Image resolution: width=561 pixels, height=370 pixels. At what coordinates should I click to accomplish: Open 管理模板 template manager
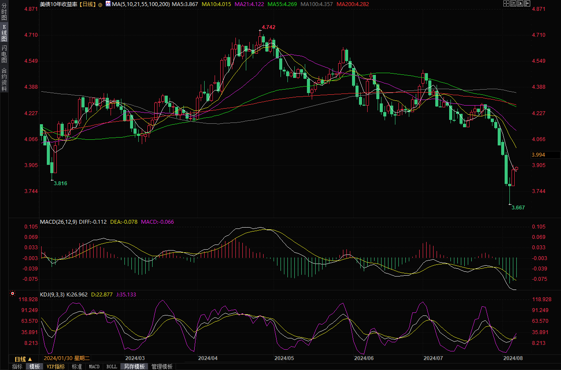[x=162, y=367]
